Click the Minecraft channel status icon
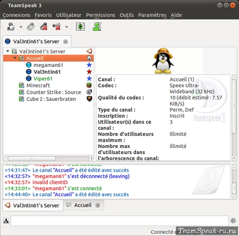 (22, 85)
